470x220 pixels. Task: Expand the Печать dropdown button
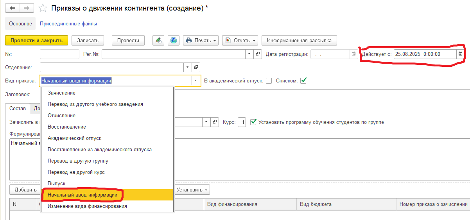coord(201,40)
